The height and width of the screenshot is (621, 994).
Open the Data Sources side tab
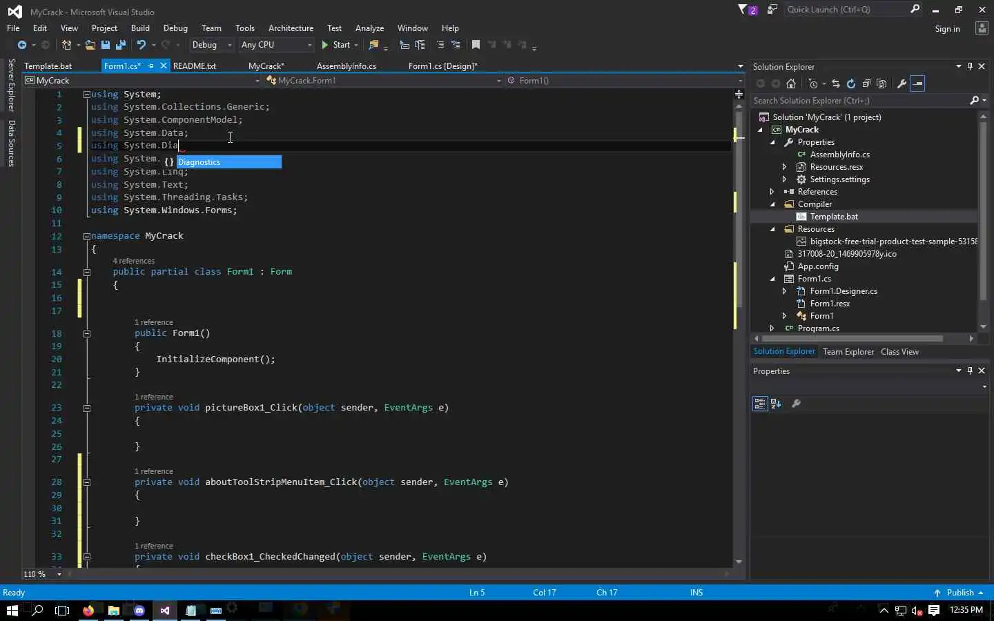point(11,144)
